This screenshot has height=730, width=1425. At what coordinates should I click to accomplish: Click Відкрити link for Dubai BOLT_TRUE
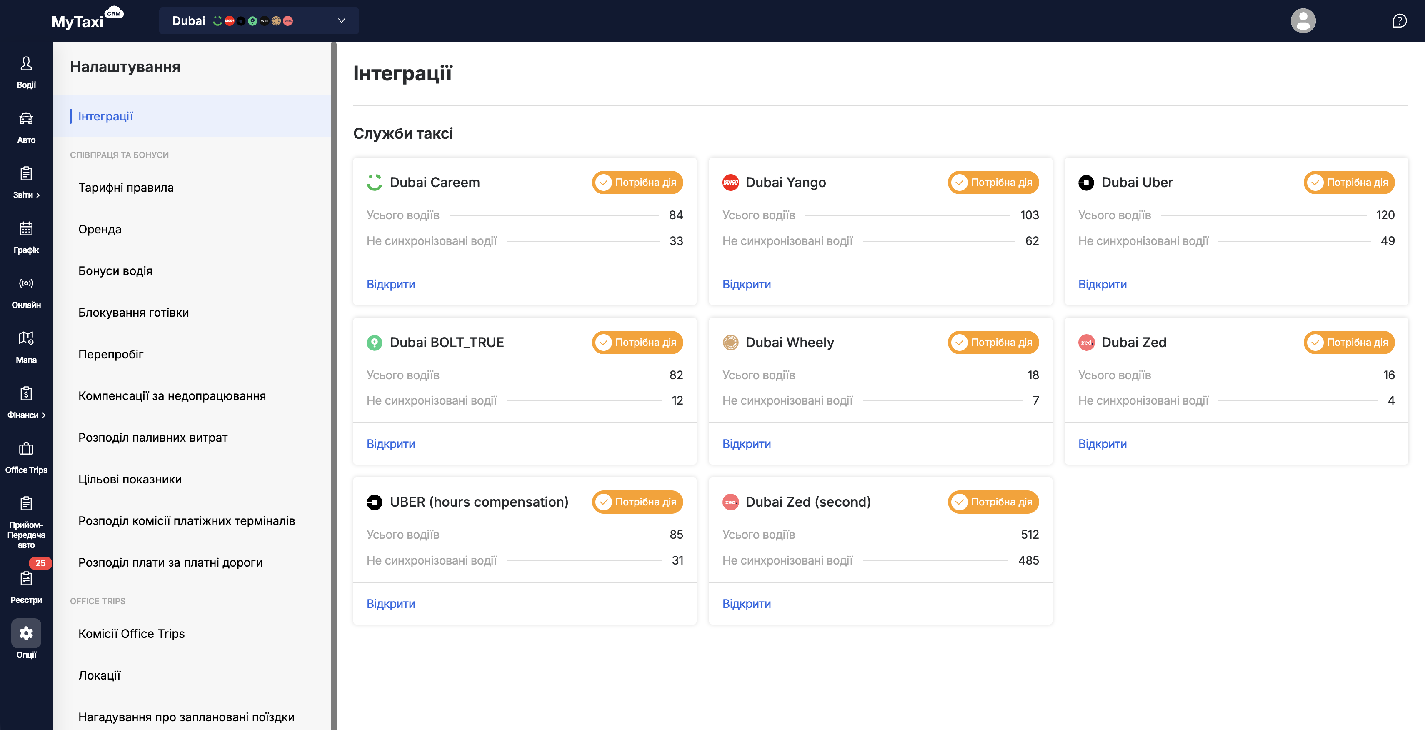coord(390,444)
